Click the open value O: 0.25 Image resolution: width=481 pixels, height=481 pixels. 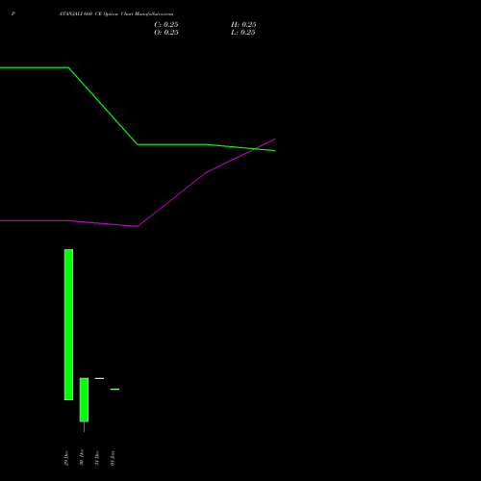coord(166,33)
